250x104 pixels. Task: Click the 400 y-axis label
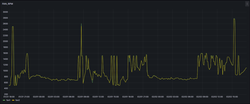tap(6, 88)
